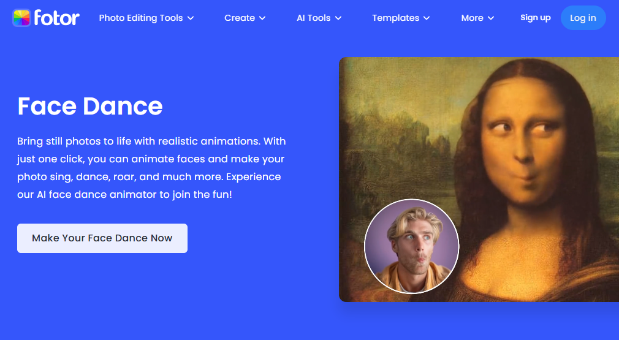Expand the chevron beside Photo Editing Tools
The height and width of the screenshot is (340, 619).
click(191, 18)
